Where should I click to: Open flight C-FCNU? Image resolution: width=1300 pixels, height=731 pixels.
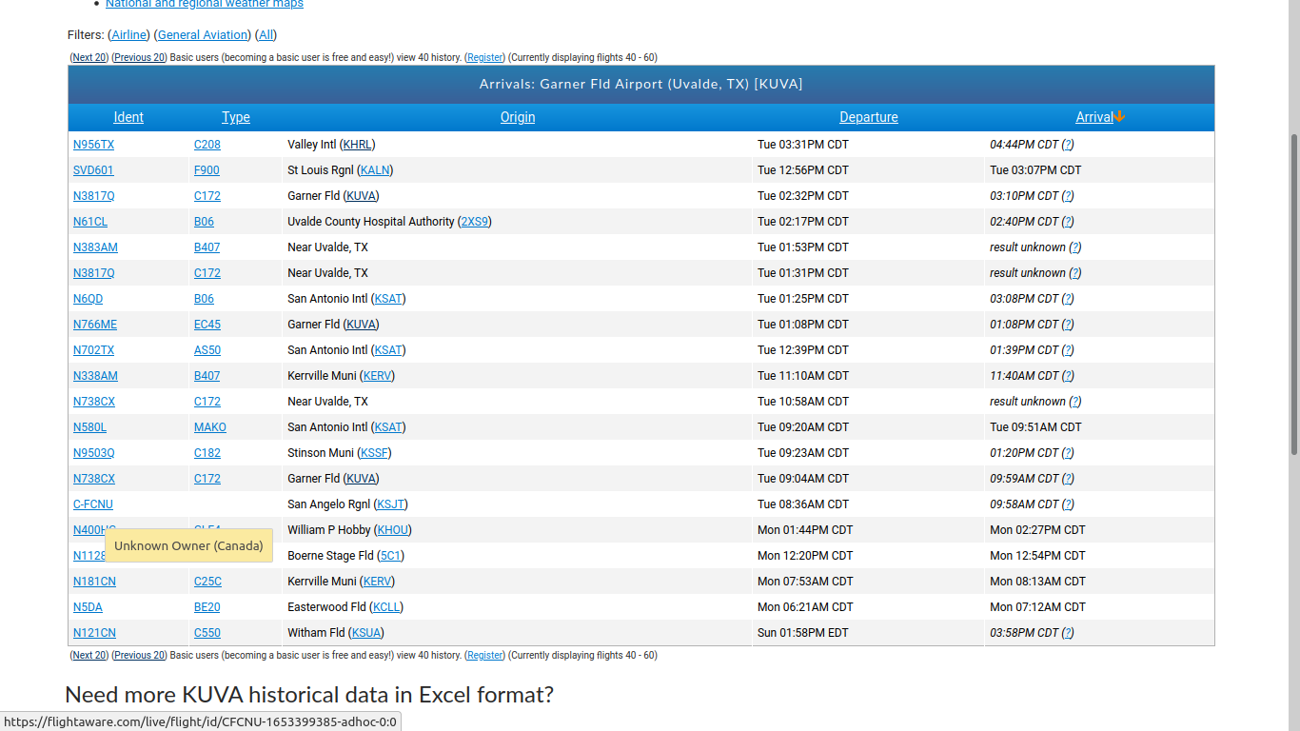coord(93,504)
